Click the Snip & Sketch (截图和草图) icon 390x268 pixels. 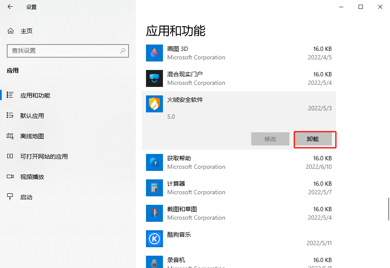(x=154, y=213)
